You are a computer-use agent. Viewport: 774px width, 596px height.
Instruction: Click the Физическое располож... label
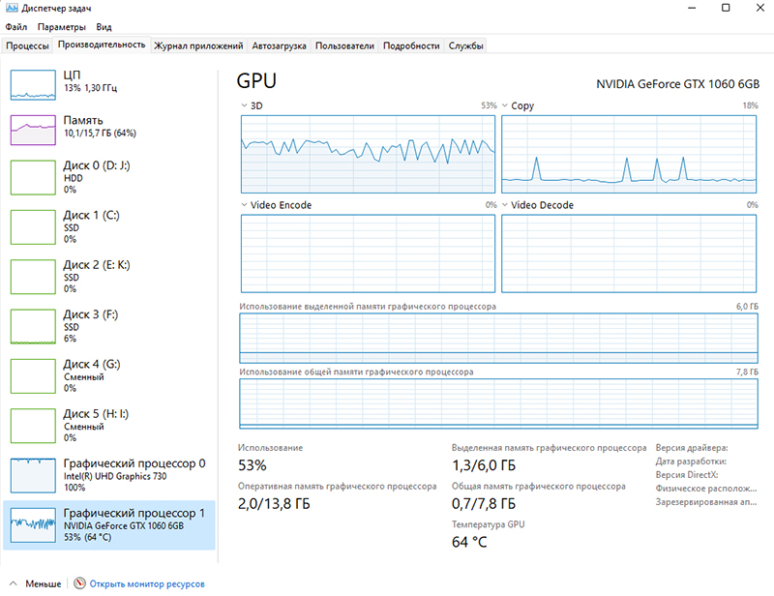click(706, 489)
